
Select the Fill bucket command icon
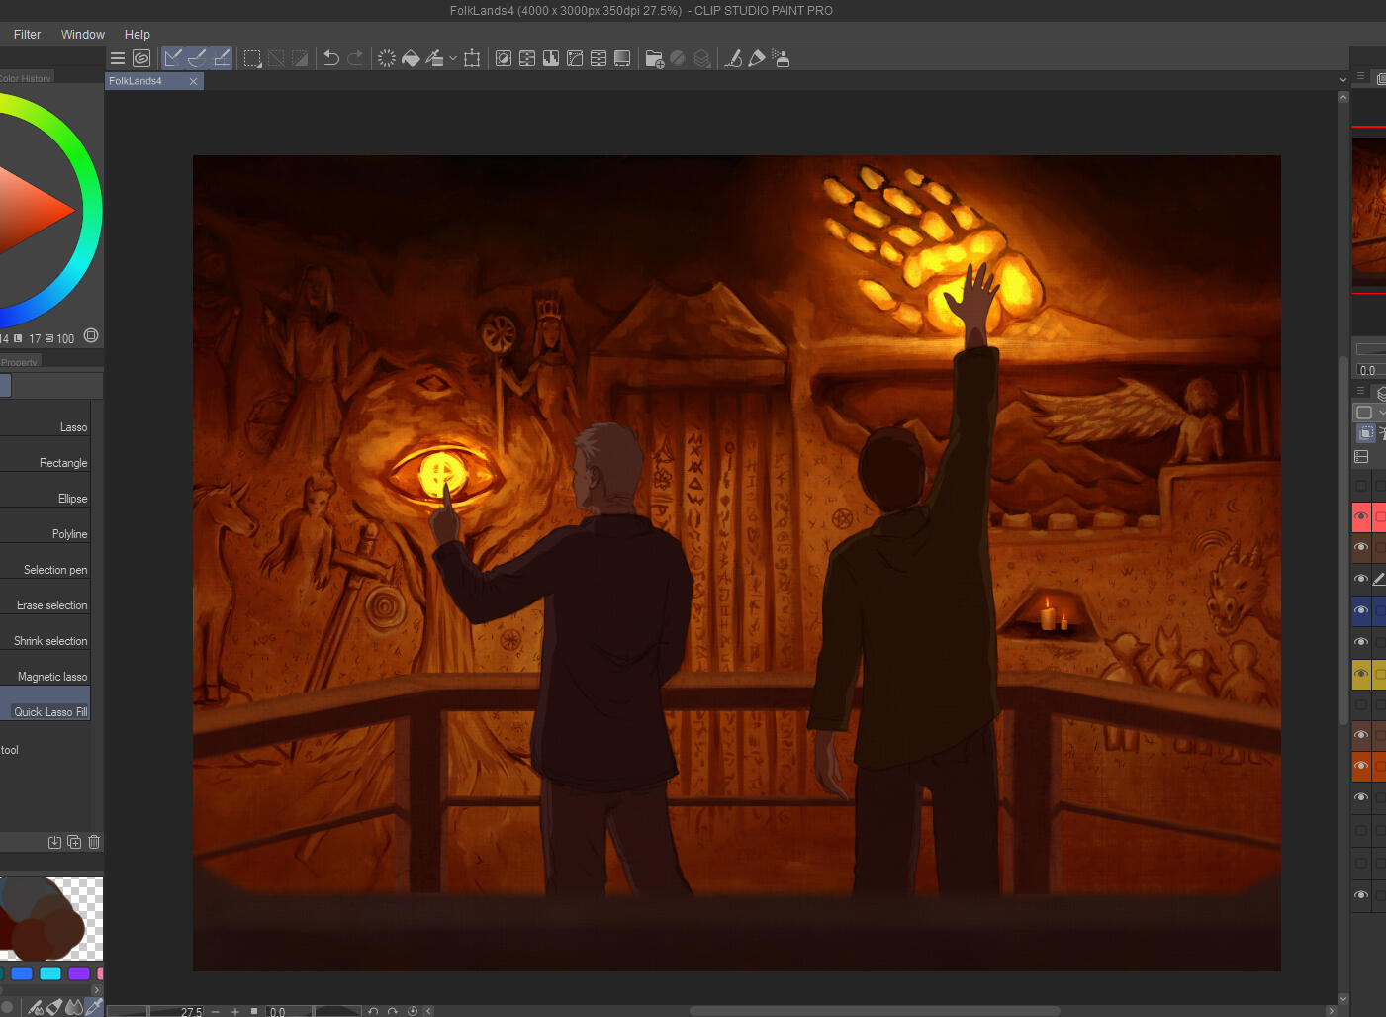[x=411, y=58]
